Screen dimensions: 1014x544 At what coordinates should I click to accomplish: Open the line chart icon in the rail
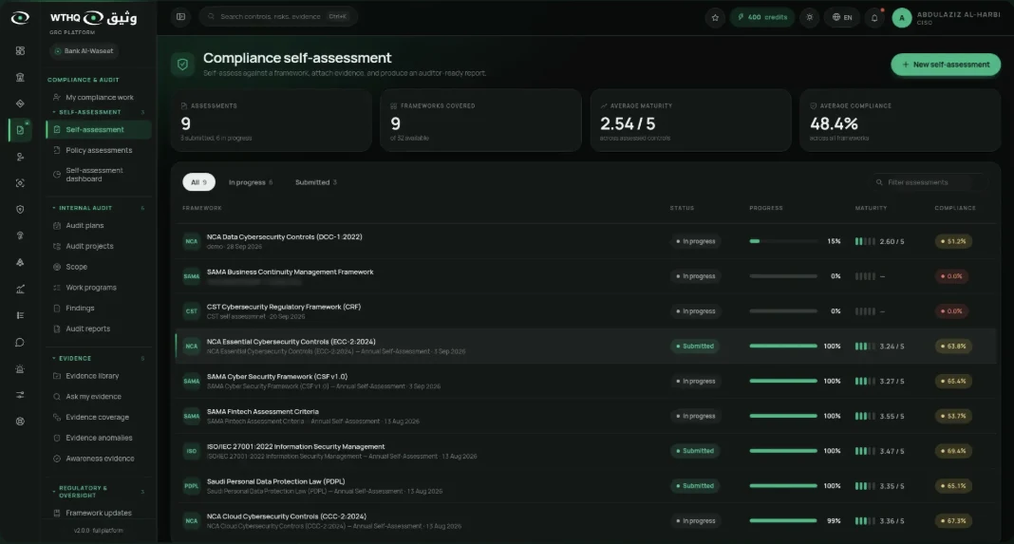coord(20,290)
